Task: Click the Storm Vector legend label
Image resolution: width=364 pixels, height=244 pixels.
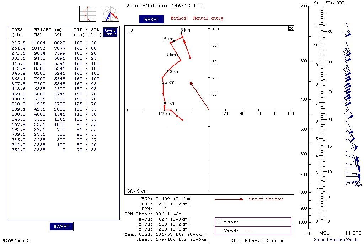Action: (266, 199)
